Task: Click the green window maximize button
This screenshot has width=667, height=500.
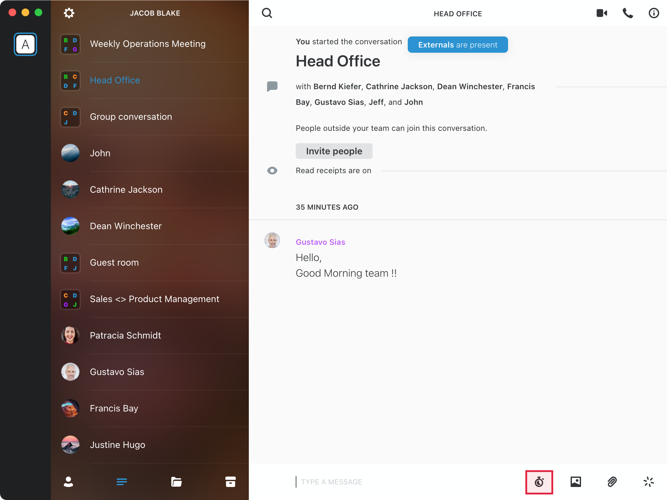Action: (x=38, y=12)
